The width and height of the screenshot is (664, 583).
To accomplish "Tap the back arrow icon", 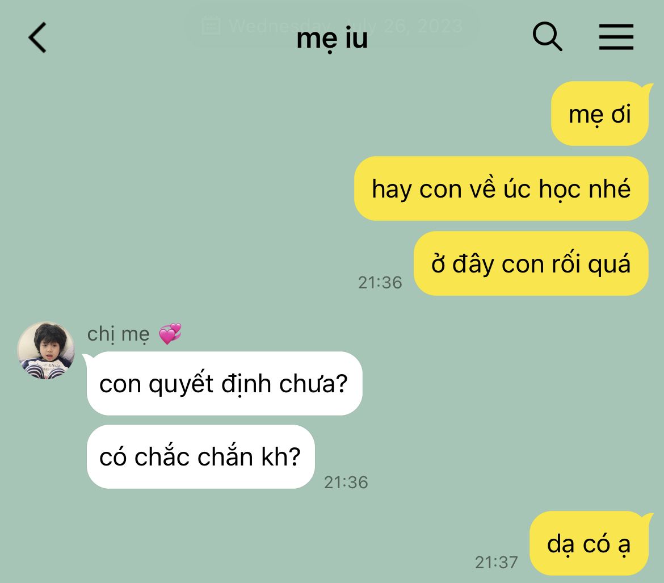I will pyautogui.click(x=37, y=37).
